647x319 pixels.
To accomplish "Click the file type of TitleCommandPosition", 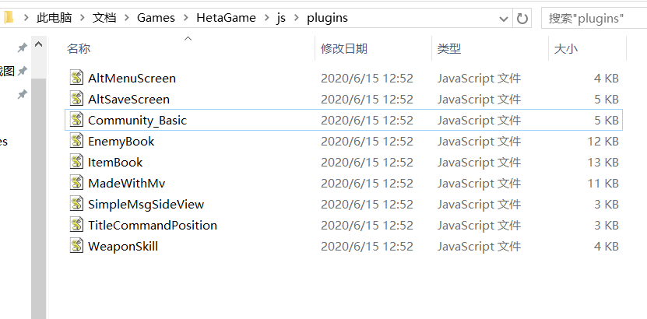I will pos(479,226).
